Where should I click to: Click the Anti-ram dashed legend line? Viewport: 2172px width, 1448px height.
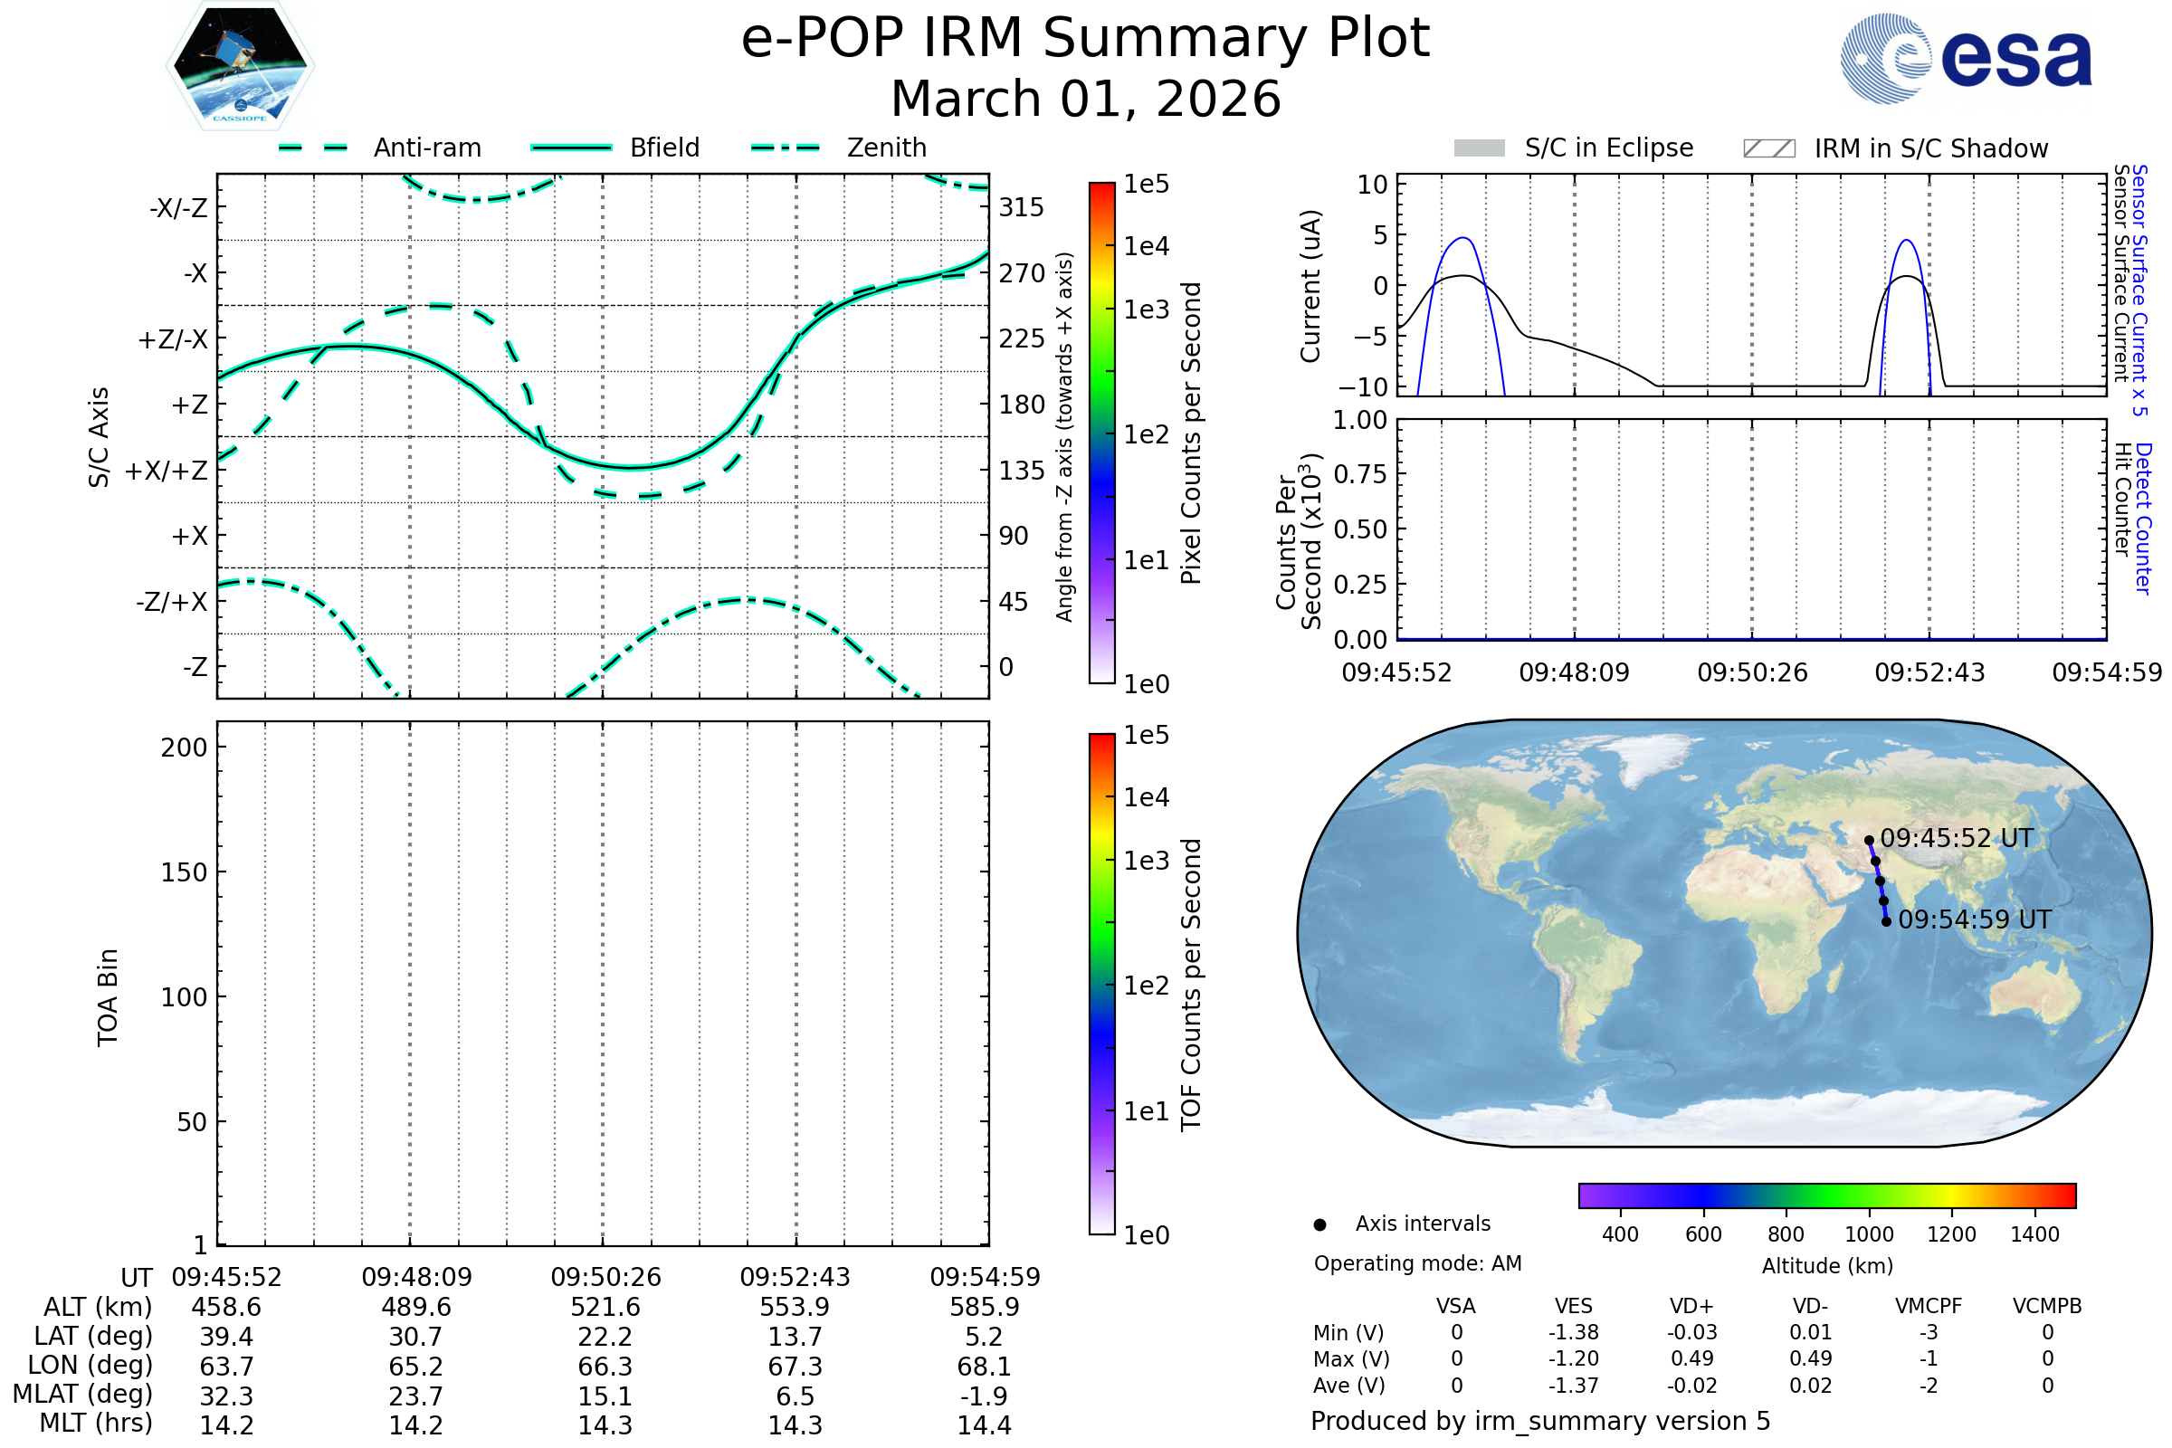point(313,148)
